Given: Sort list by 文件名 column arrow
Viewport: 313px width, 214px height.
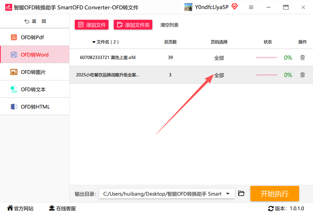Looking at the screenshot, I should [x=94, y=42].
